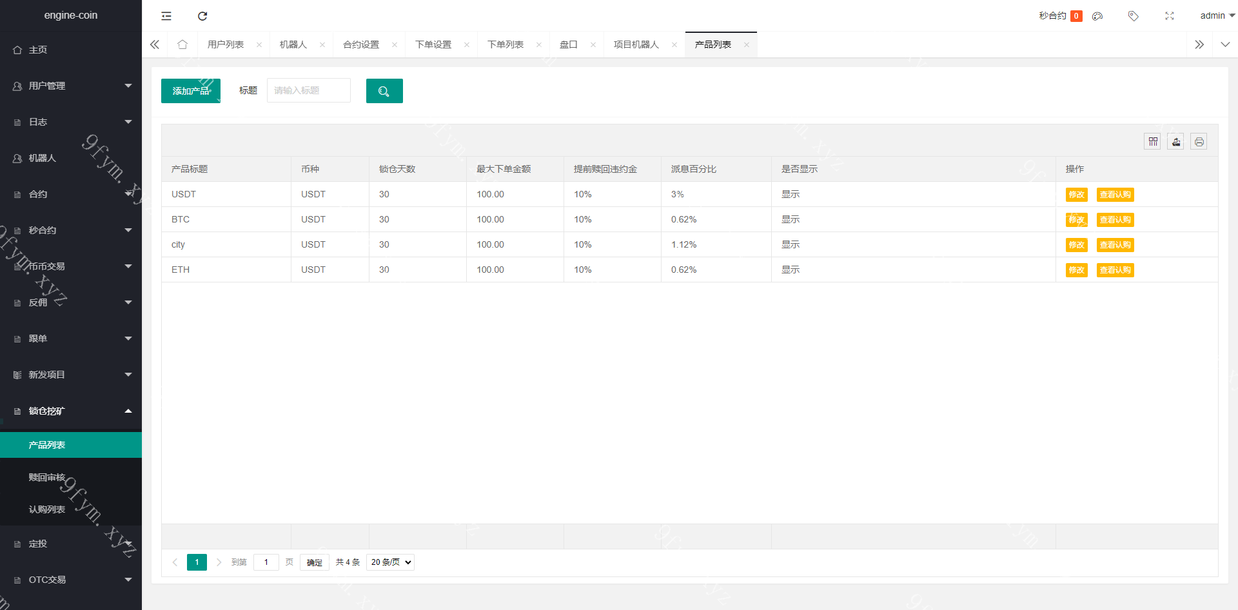Print the table with the printer icon
The width and height of the screenshot is (1238, 610).
[1199, 141]
